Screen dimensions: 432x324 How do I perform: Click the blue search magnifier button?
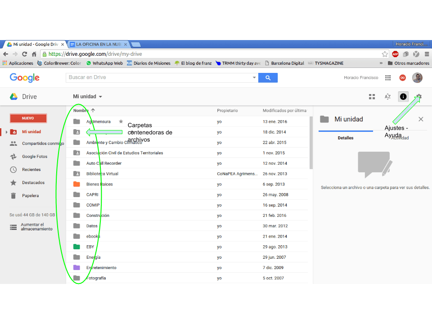click(x=268, y=78)
